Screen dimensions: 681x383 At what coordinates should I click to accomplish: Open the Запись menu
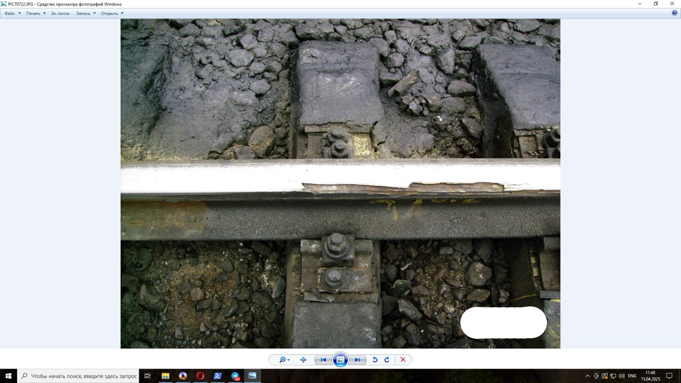click(x=86, y=13)
